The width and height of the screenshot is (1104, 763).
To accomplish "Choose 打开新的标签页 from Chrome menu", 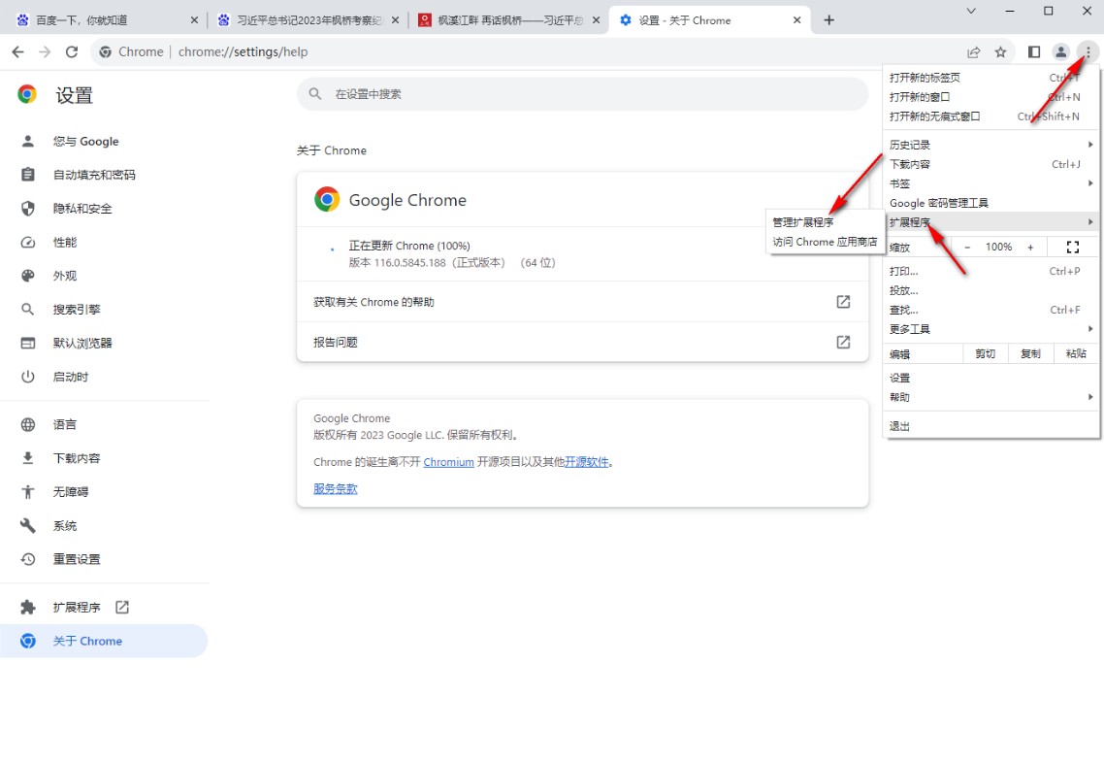I will coord(990,78).
